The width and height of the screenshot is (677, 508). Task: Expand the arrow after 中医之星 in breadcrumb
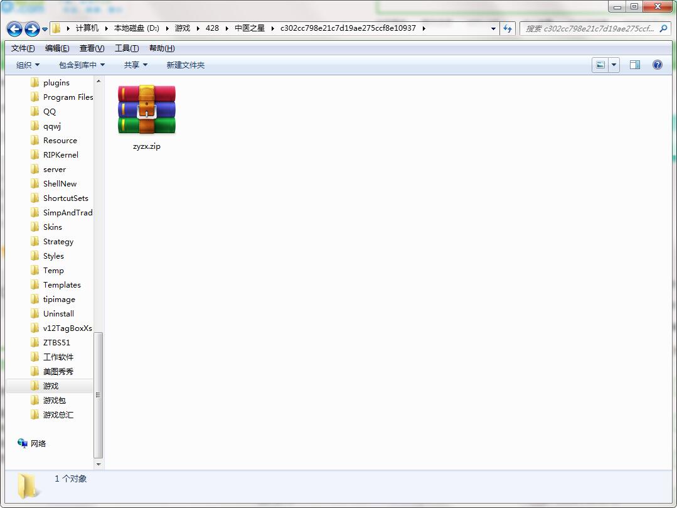tap(272, 28)
